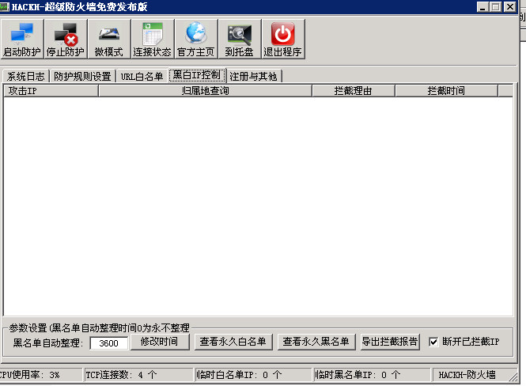Viewport: 526px width, 386px height.
Task: Minimize to tray with 到托盘
Action: point(240,39)
